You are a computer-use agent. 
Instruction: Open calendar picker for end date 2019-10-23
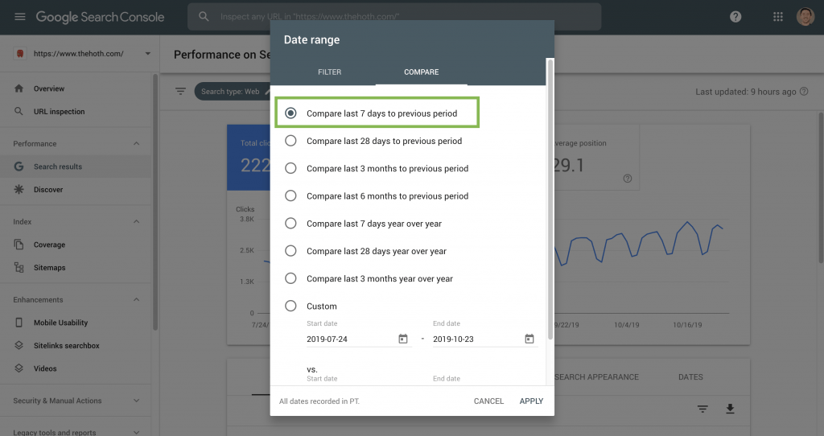(x=529, y=339)
